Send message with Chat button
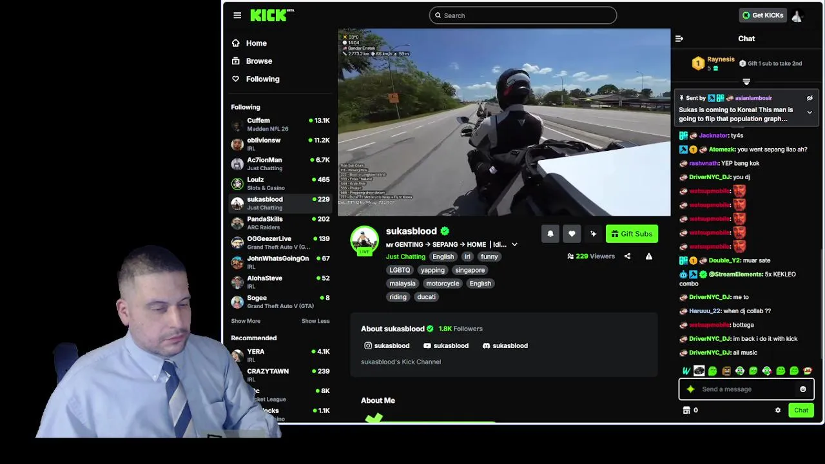Viewport: 825px width, 464px height. click(x=801, y=411)
